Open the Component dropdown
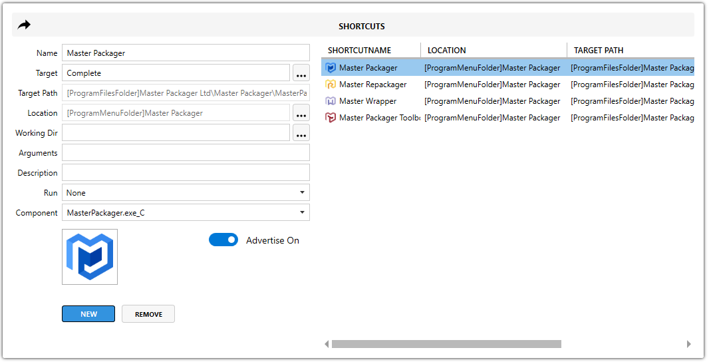The width and height of the screenshot is (709, 362). 186,212
